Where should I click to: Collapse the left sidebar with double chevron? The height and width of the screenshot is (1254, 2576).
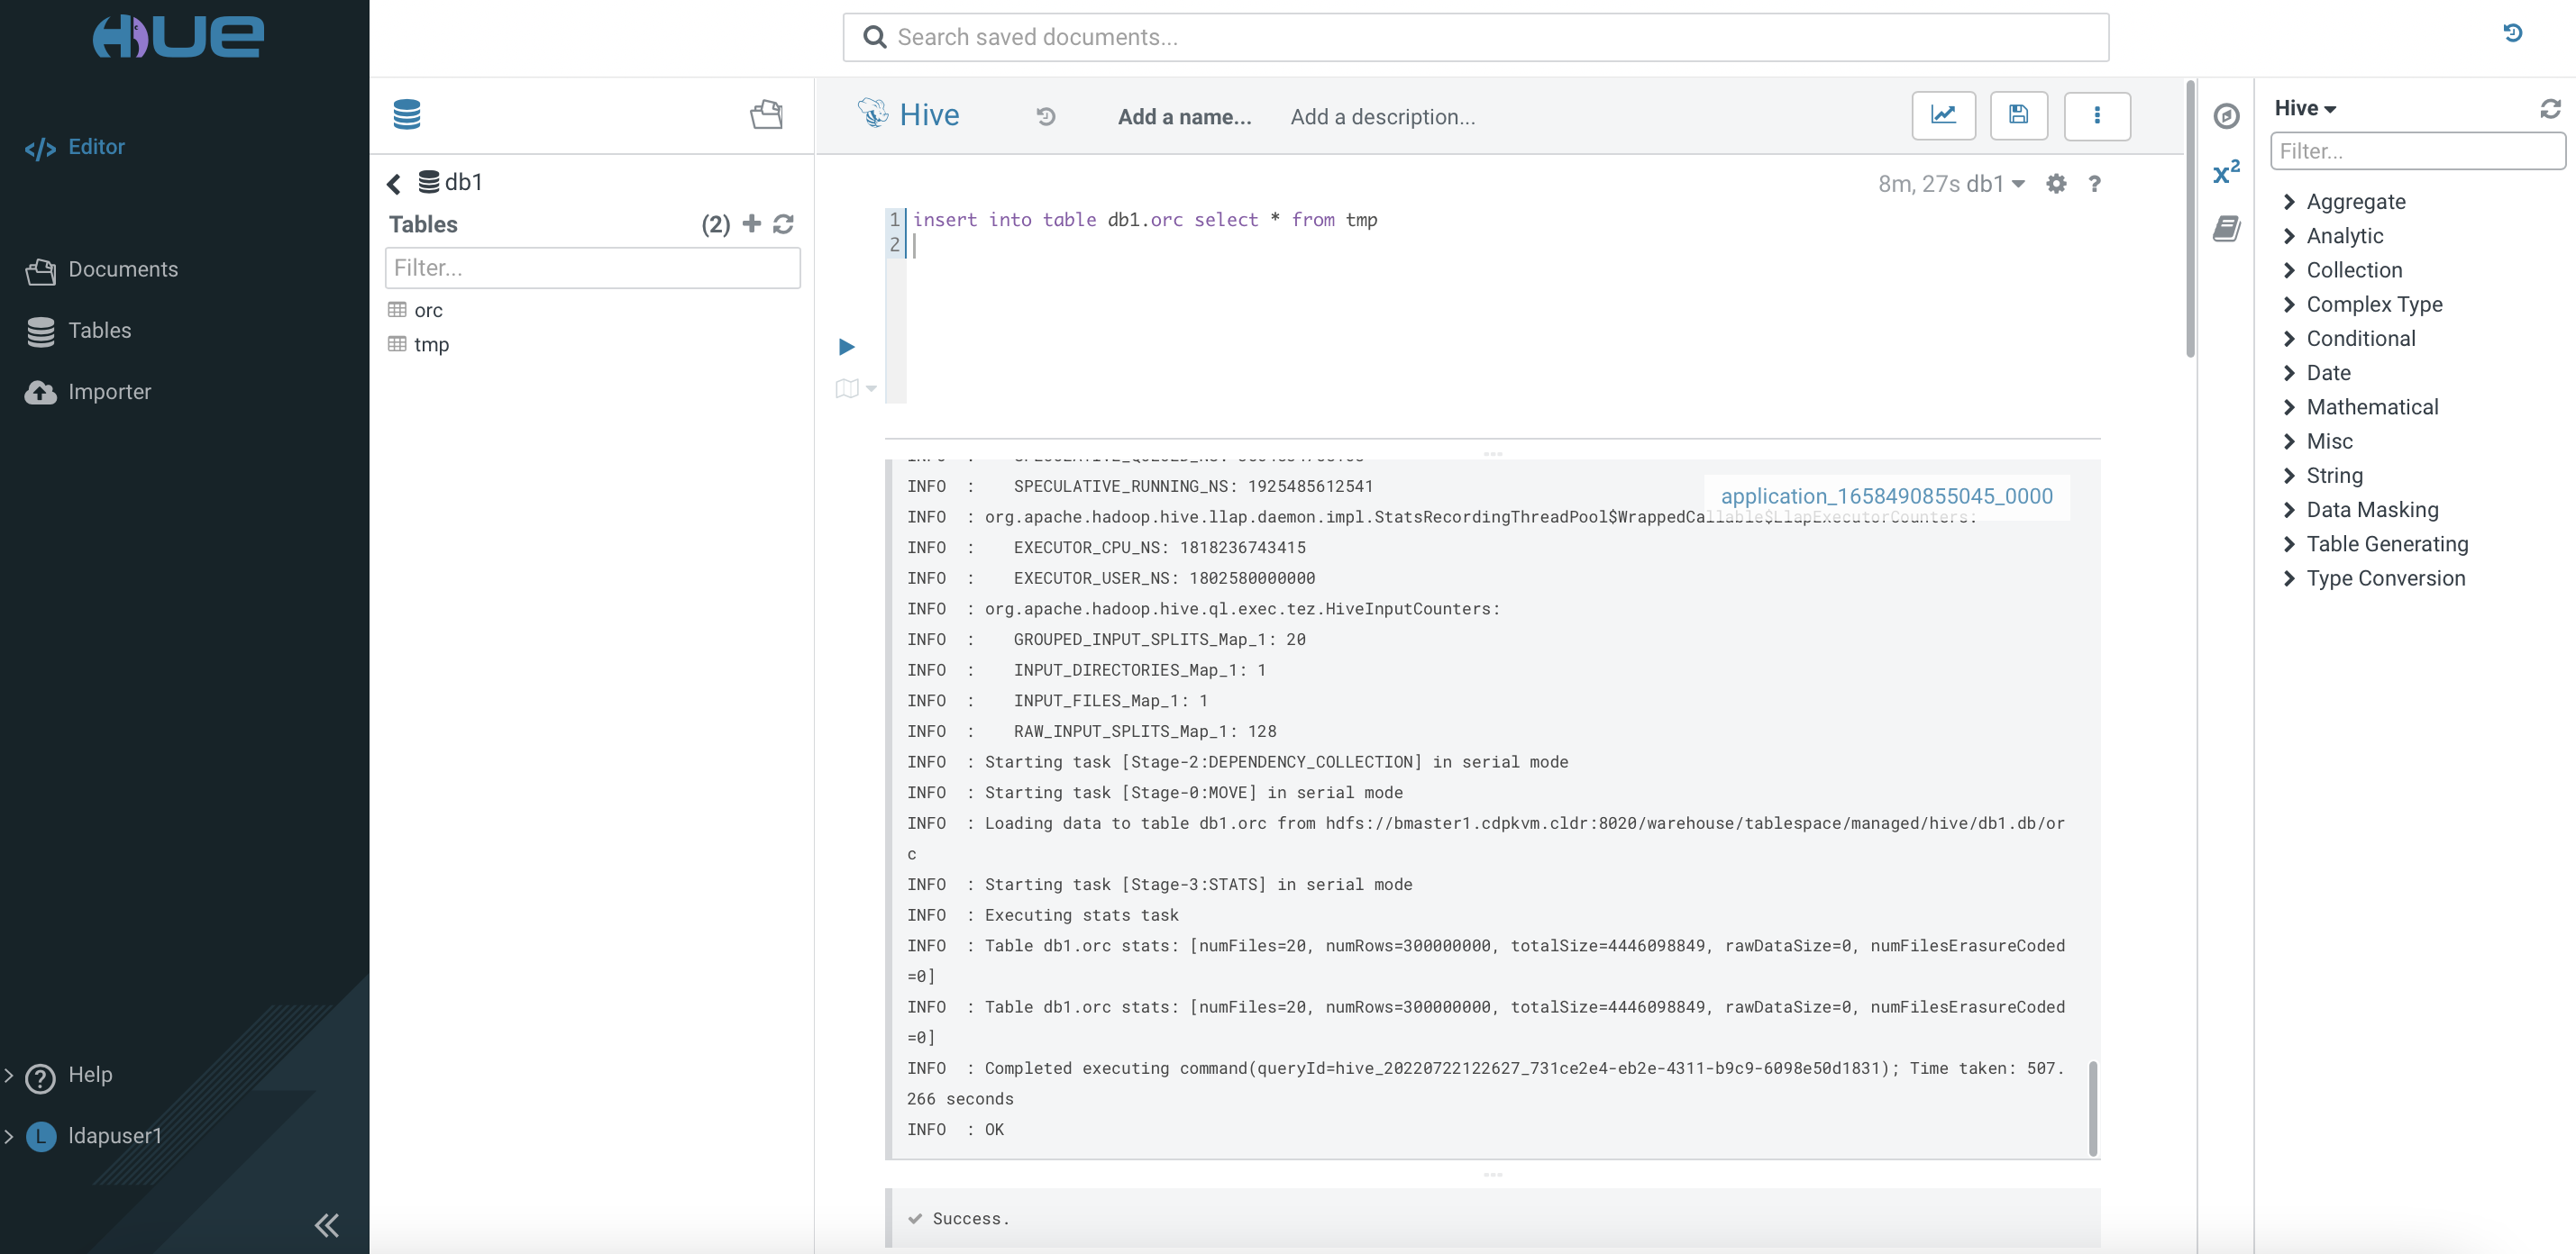[326, 1225]
